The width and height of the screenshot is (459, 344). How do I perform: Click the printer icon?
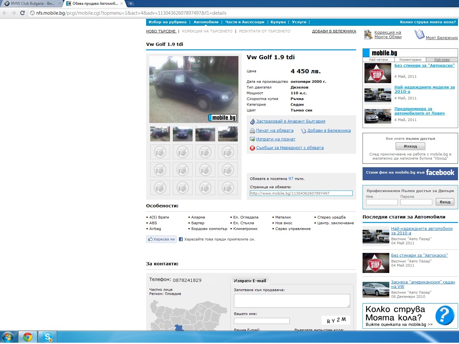pyautogui.click(x=252, y=131)
